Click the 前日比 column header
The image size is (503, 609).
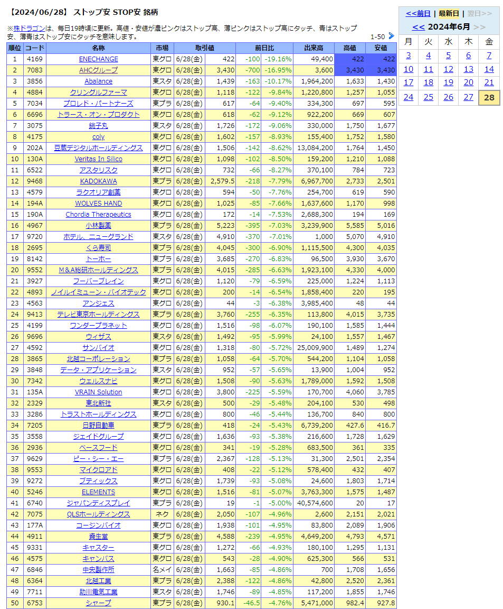pos(264,48)
